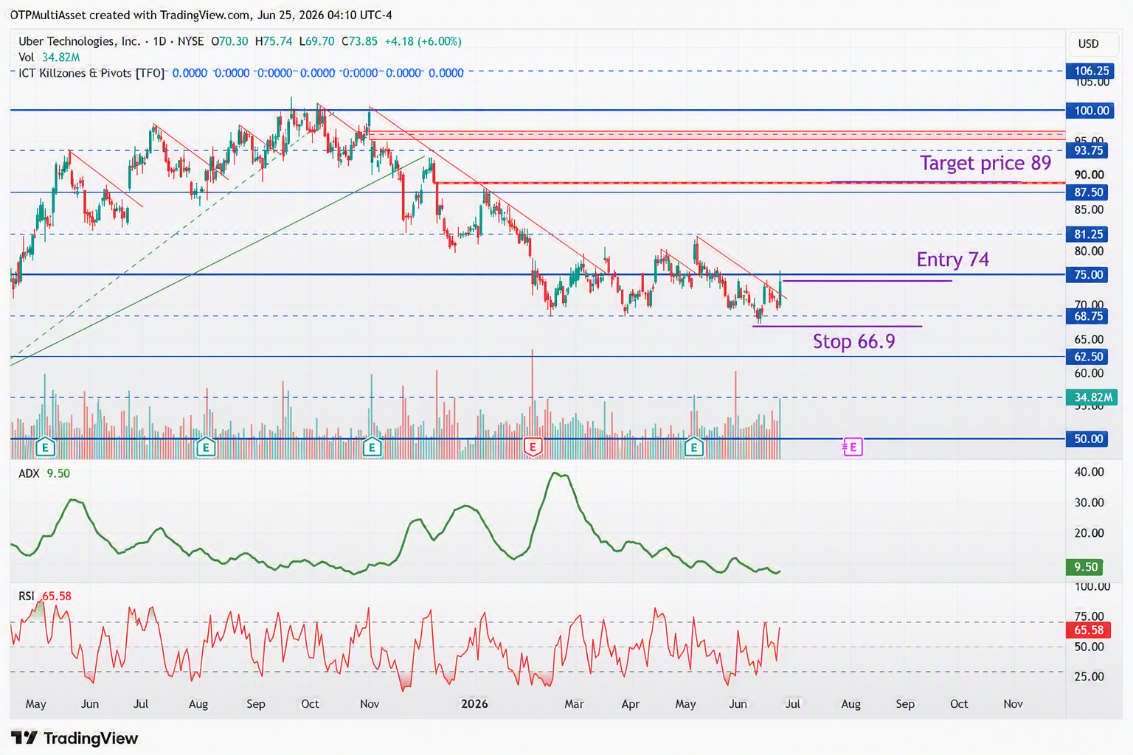Click the earnings marker near May 2025

46,447
